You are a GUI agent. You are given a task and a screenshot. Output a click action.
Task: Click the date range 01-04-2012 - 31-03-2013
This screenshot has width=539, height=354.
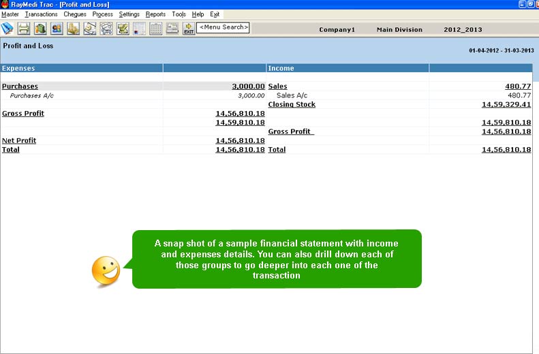[x=502, y=50]
